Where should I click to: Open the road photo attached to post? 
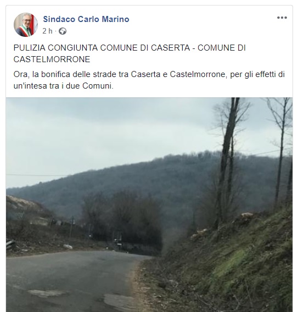click(x=149, y=205)
